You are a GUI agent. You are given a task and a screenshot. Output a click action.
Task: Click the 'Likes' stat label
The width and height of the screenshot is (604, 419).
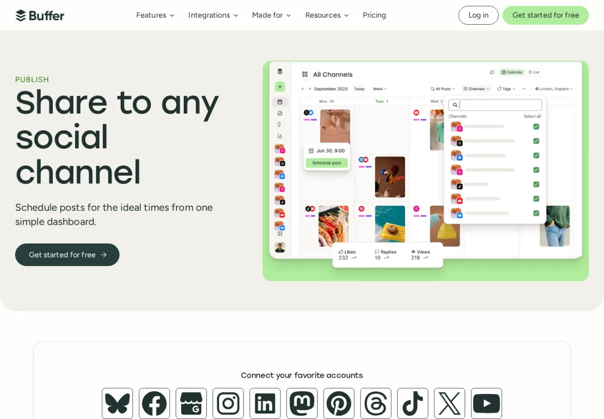tap(350, 252)
